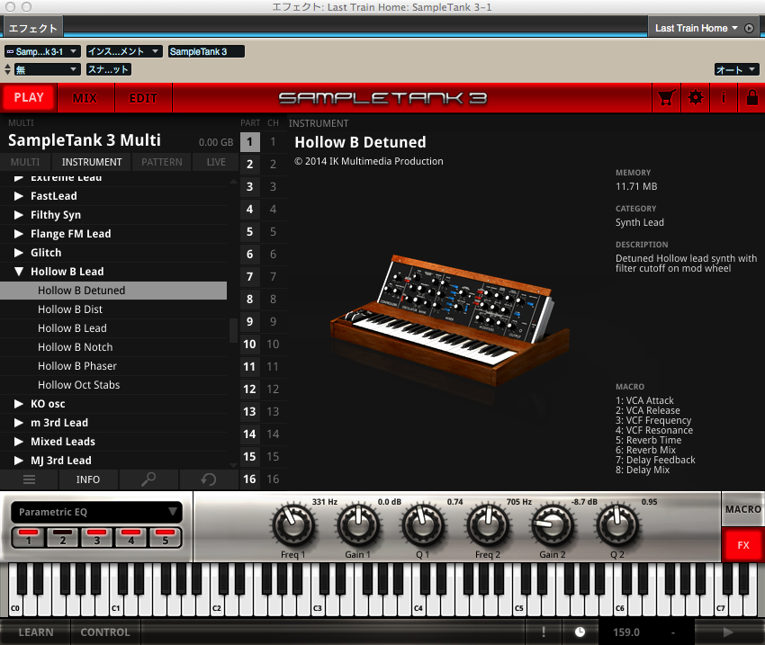Click the play arrow in bottom bar
This screenshot has width=765, height=645.
tap(728, 632)
